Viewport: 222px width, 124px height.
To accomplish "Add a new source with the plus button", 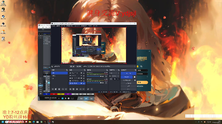I will 70,89.
